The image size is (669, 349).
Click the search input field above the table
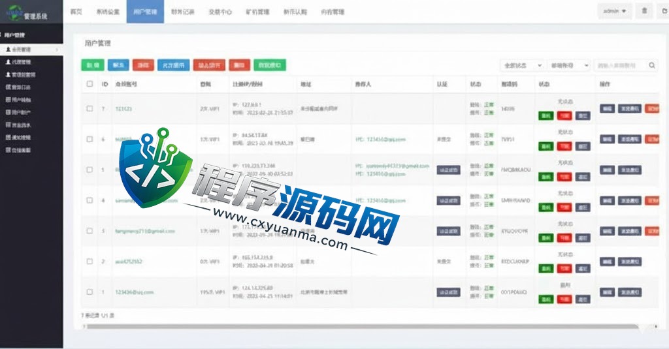(x=621, y=65)
